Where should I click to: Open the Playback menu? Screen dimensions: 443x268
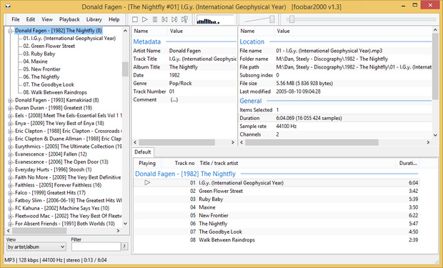pyautogui.click(x=69, y=19)
